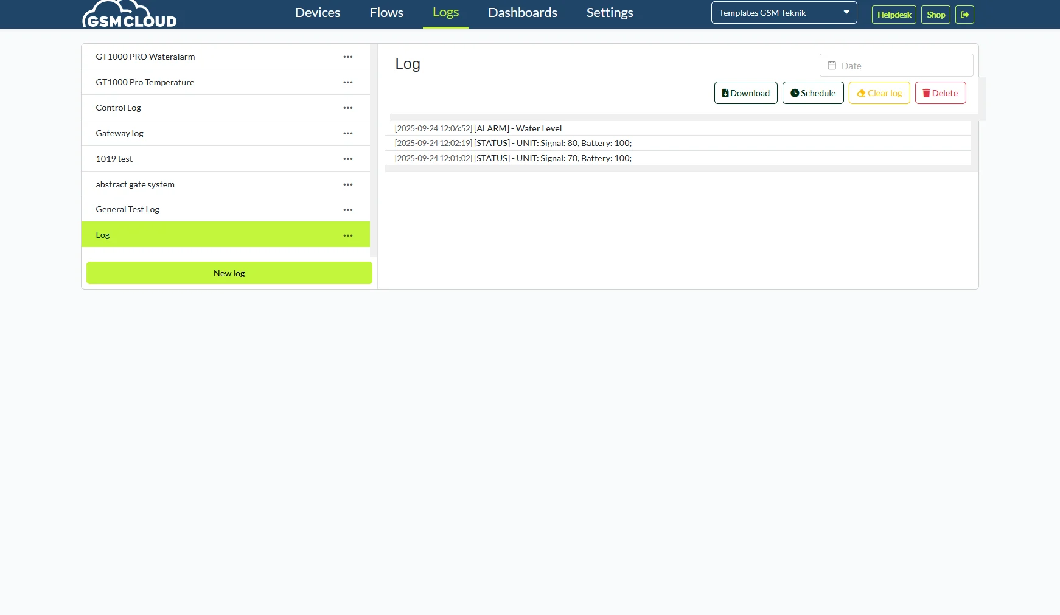Go to the Devices tab

click(318, 13)
